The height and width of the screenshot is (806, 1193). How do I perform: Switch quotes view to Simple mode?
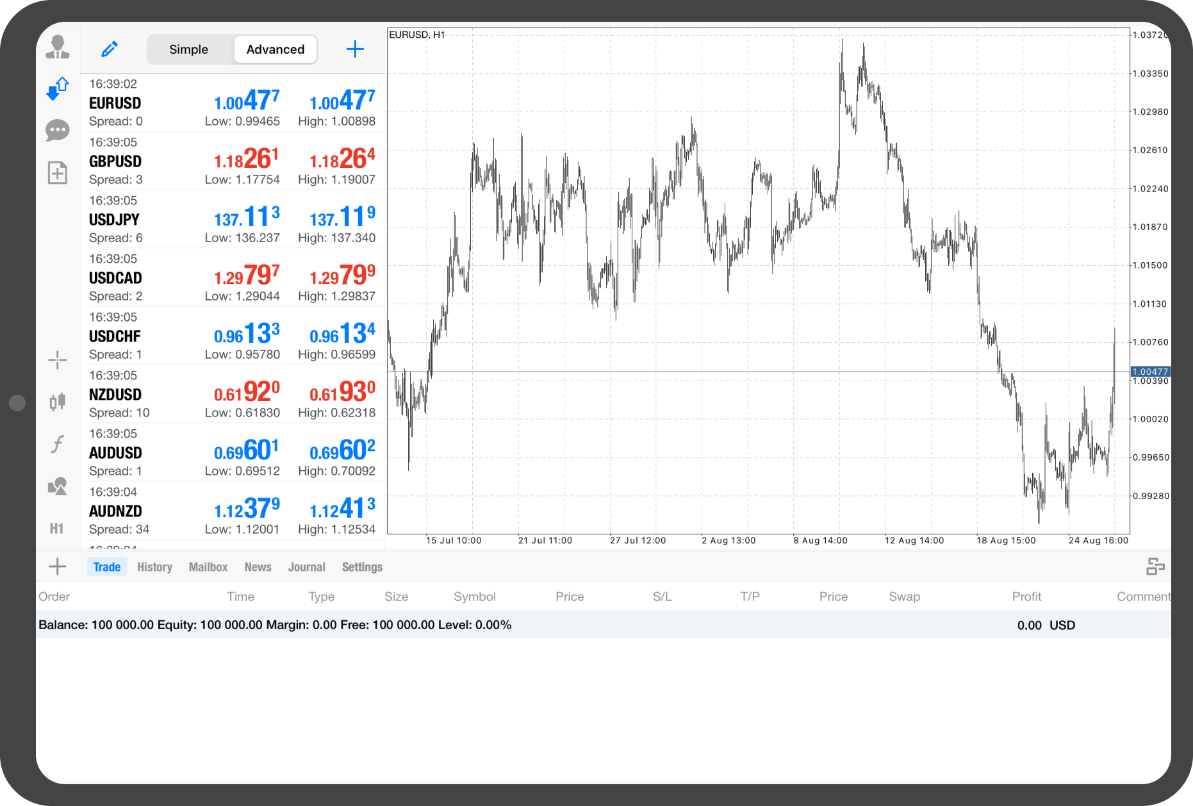point(188,49)
